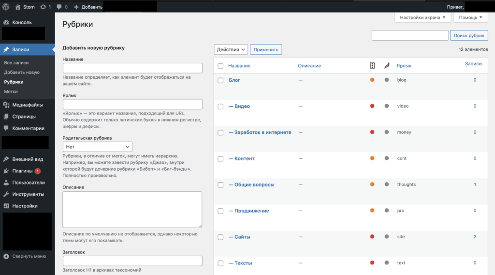Open Метки submenu item
The width and height of the screenshot is (495, 275).
(x=11, y=91)
